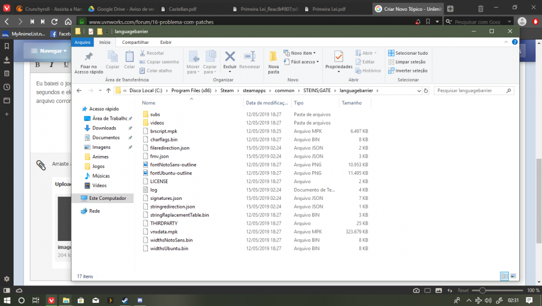Open Vivaldi history panel clock icon
Screen dimensions: 542x306
(7, 87)
